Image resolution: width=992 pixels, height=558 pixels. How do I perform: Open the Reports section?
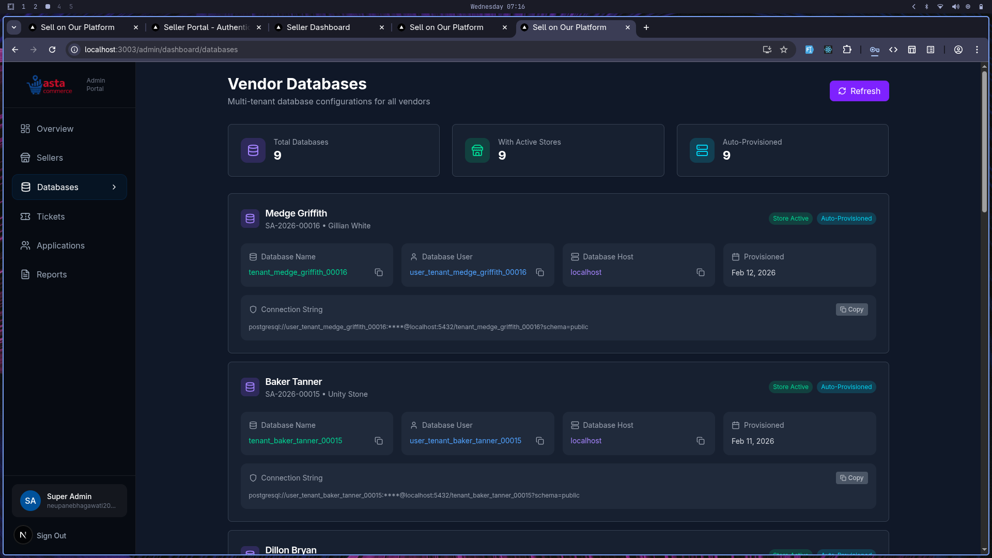click(x=52, y=274)
